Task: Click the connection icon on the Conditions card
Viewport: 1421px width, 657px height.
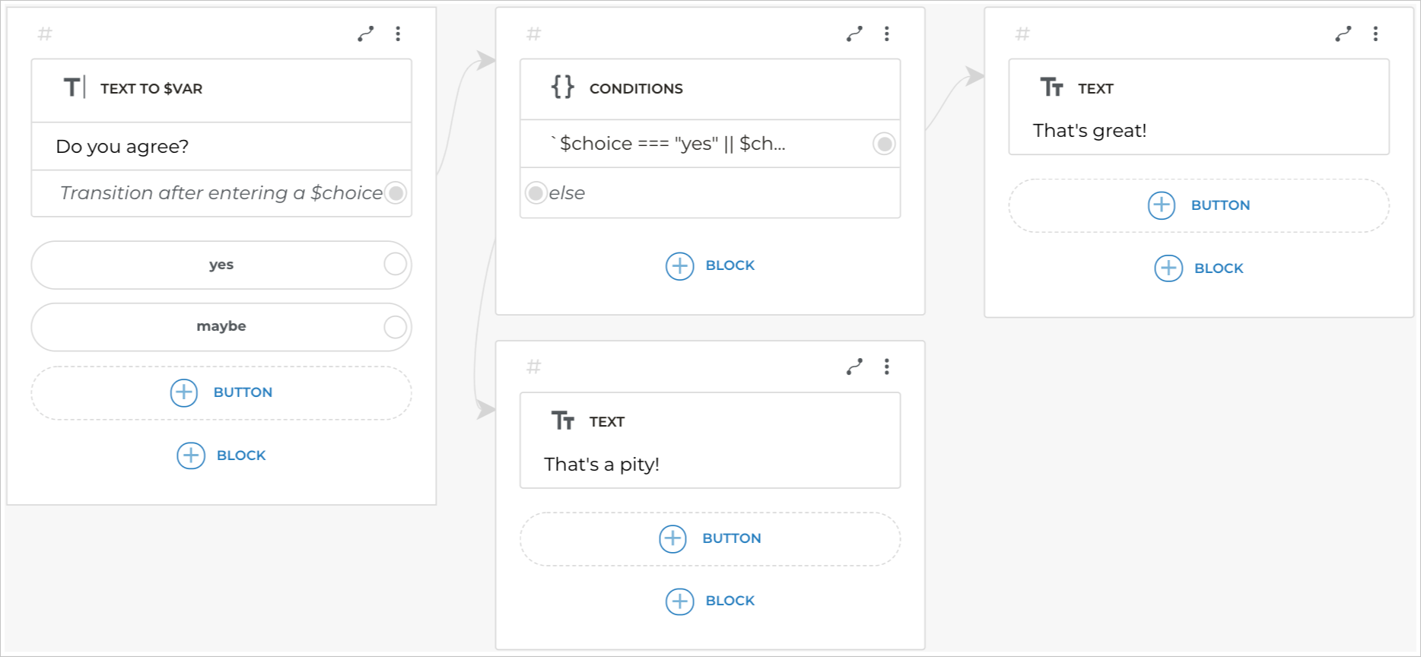Action: point(854,33)
